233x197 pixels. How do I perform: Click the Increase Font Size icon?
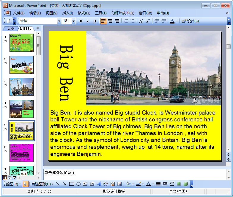point(141,21)
